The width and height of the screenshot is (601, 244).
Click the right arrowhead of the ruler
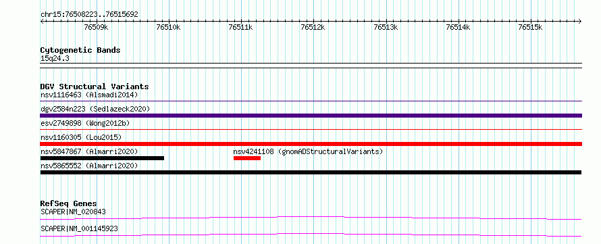580,21
